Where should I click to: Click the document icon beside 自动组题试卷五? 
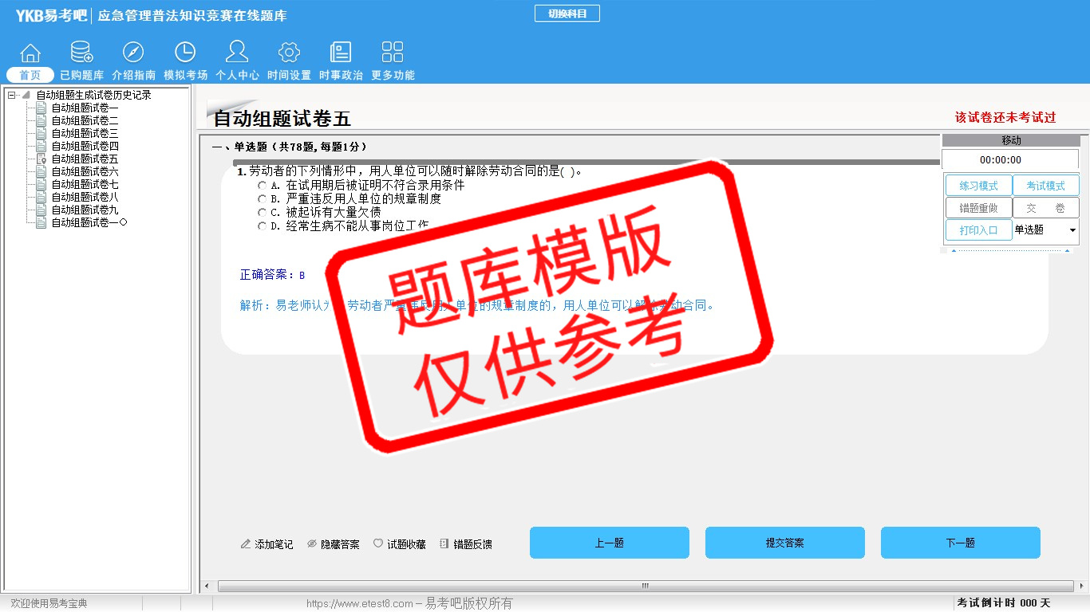click(41, 159)
